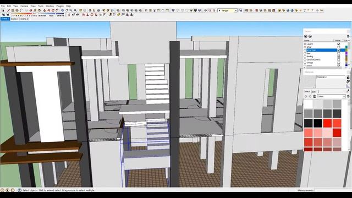This screenshot has height=198, width=352.
Task: Activate the Zoom magnifier tool
Action: click(71, 10)
